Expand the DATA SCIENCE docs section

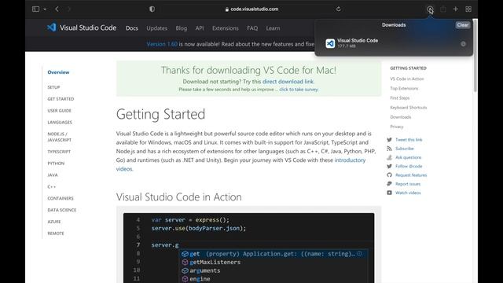pyautogui.click(x=62, y=210)
